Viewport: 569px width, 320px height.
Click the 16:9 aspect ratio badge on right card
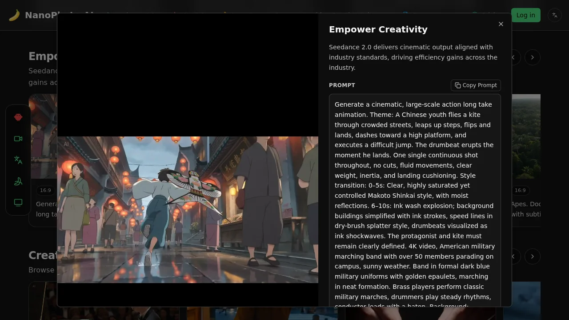coord(520,190)
